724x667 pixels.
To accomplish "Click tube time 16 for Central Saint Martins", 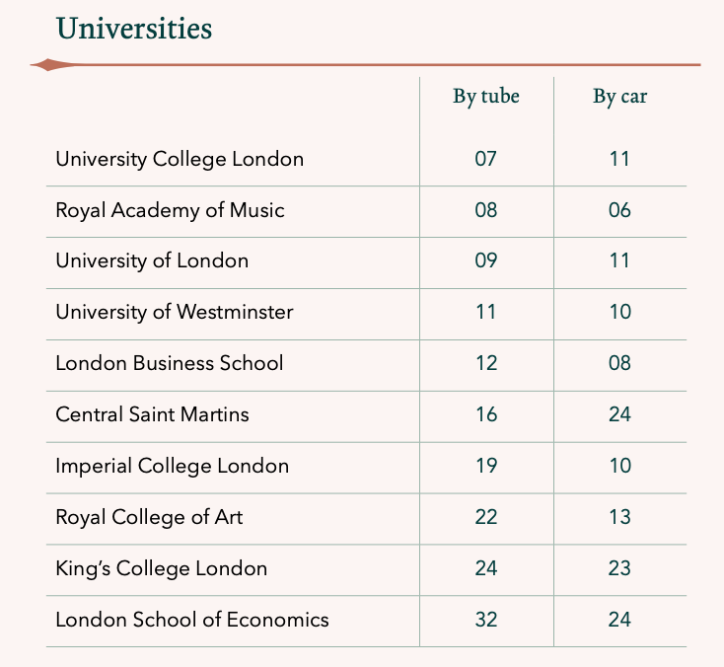I will [x=486, y=414].
